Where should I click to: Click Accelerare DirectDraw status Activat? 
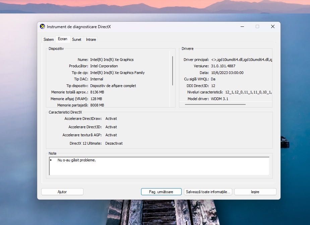111,119
